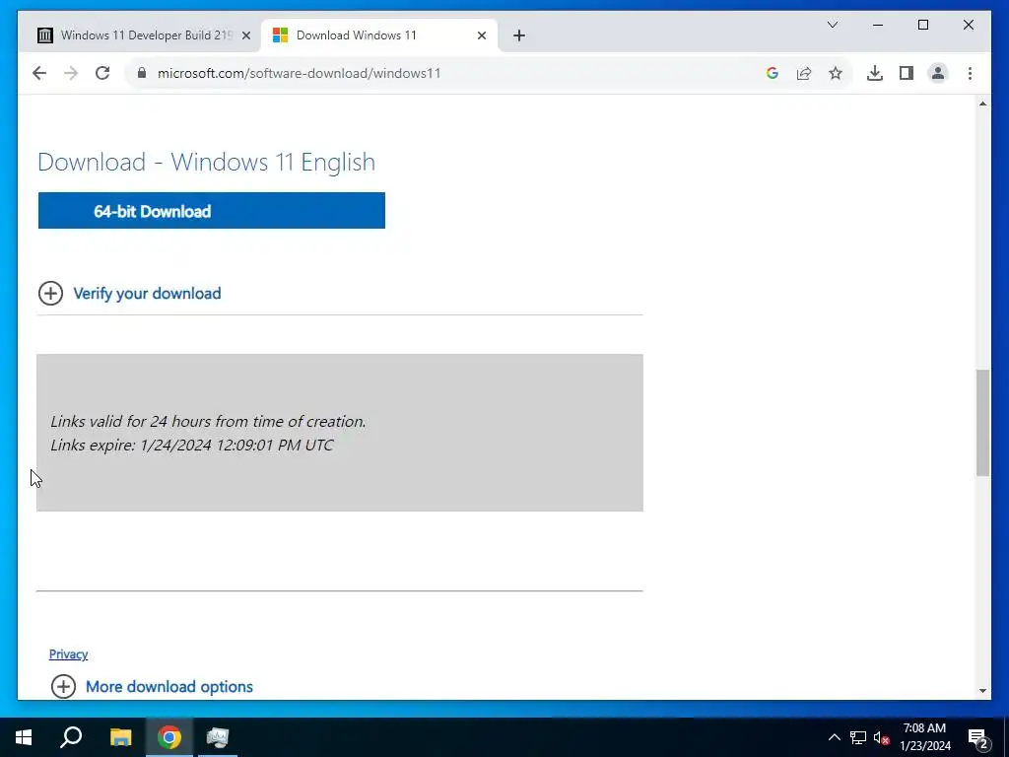This screenshot has width=1009, height=757.
Task: Click the scrollbar up arrow
Action: point(982,103)
